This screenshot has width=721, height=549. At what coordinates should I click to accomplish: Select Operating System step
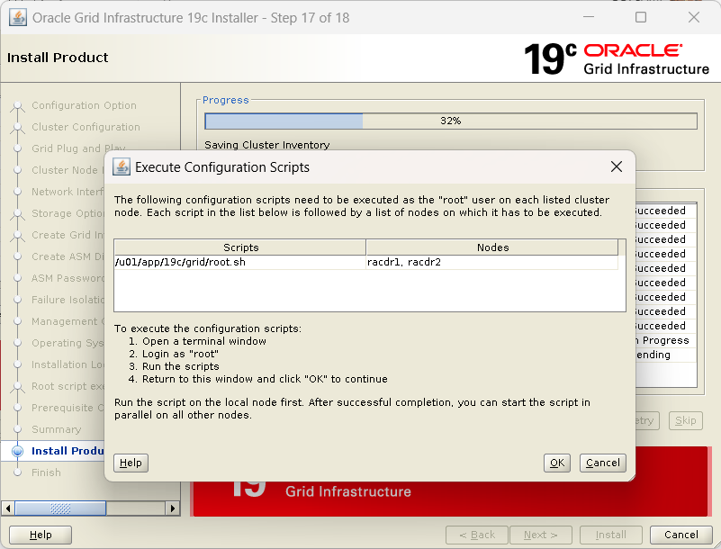point(68,343)
